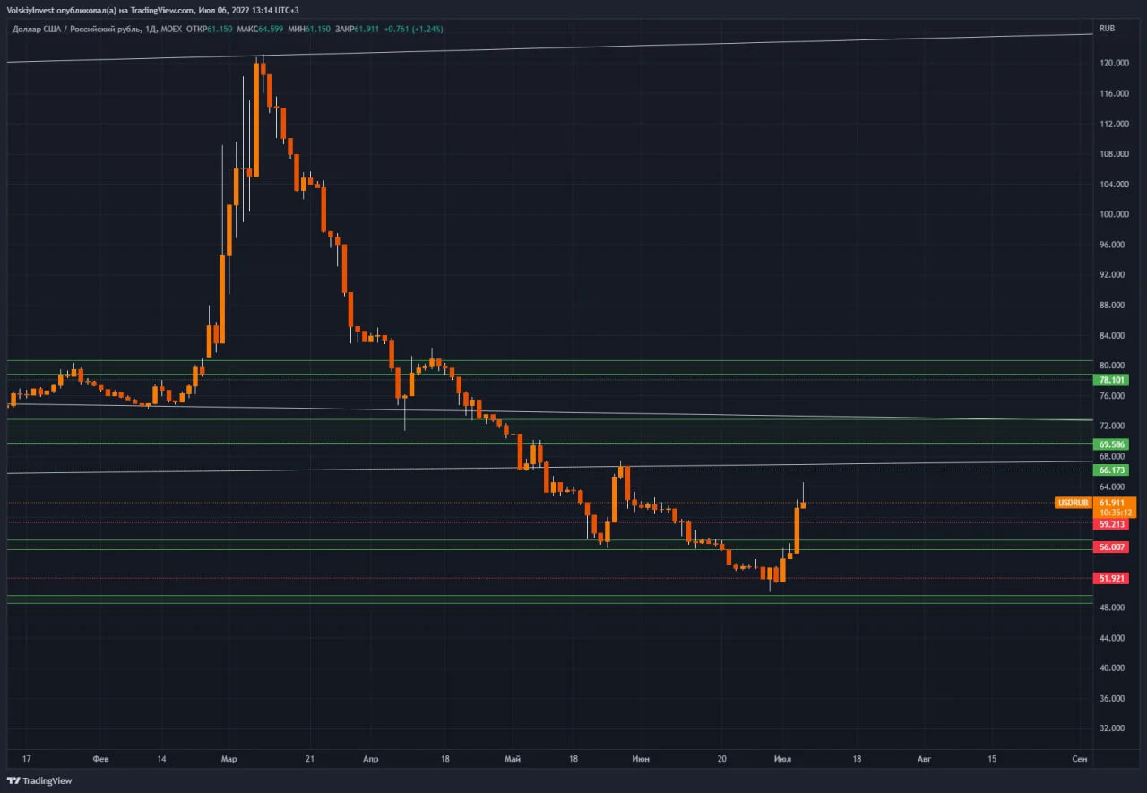Click the Сен date axis label
1147x793 pixels.
(x=1080, y=758)
